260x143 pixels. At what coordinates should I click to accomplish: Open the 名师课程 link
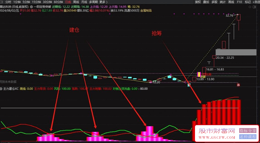pos(247,137)
